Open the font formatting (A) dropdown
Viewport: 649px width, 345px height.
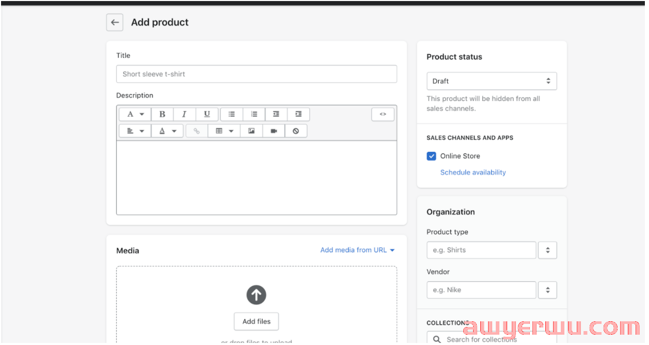(135, 114)
